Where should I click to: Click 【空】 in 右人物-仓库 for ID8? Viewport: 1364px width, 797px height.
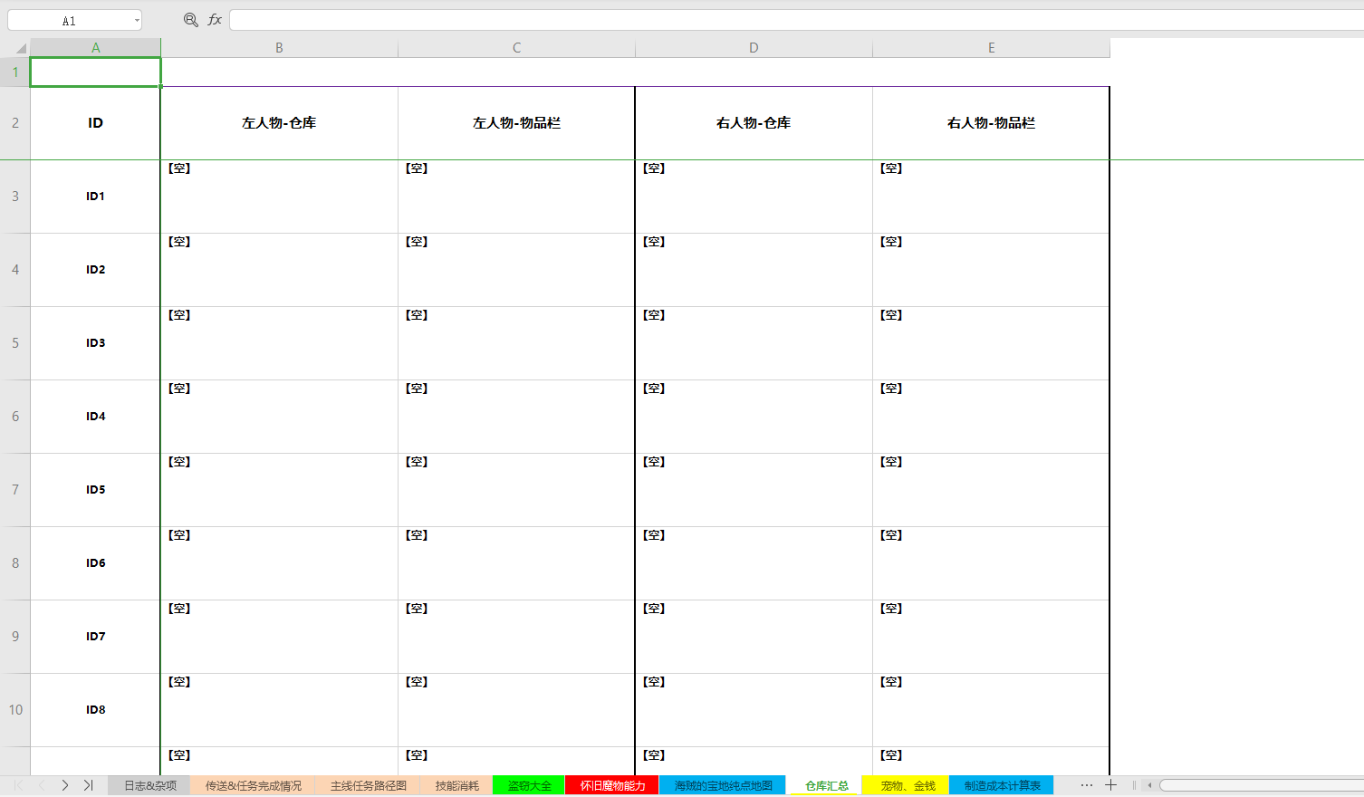pos(654,682)
